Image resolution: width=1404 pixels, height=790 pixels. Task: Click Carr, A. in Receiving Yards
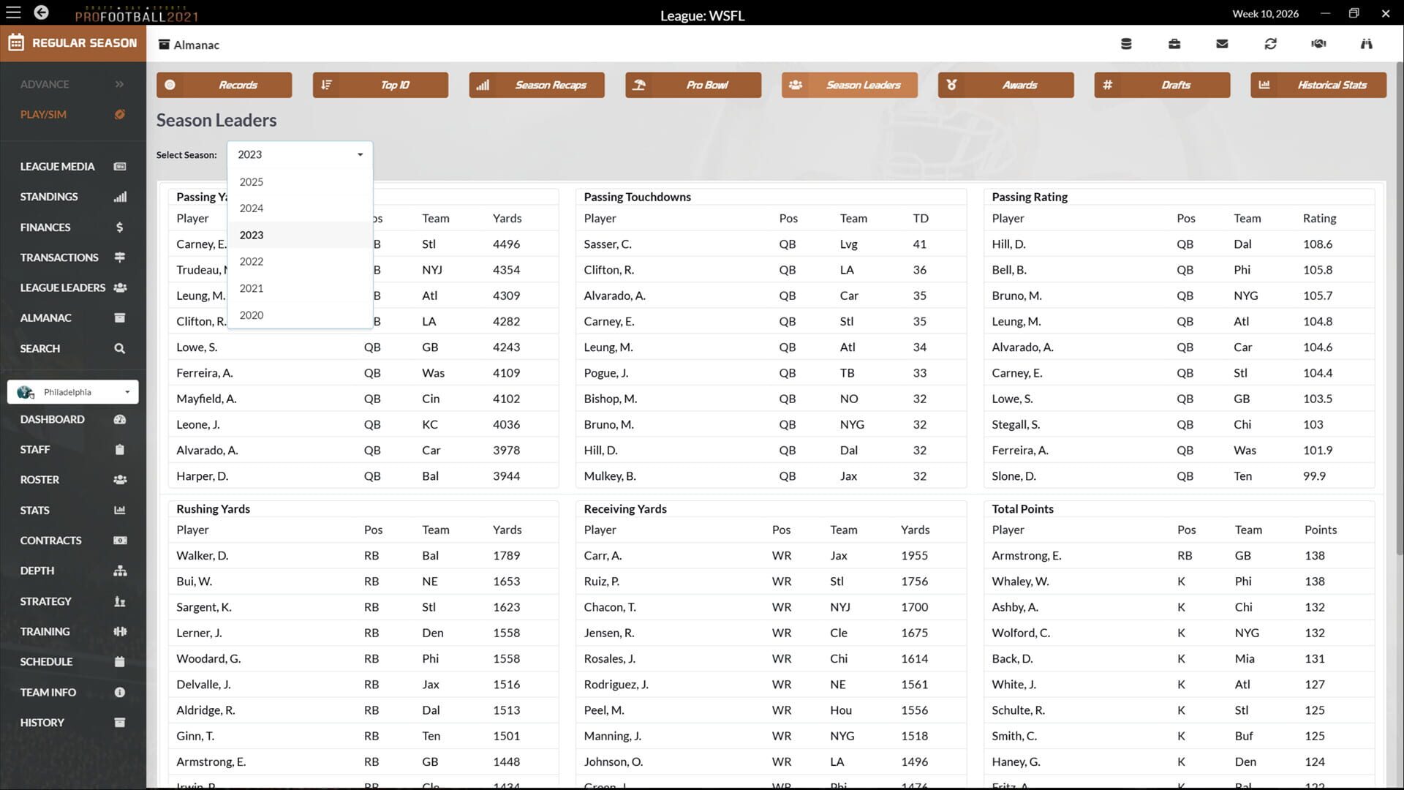point(603,556)
